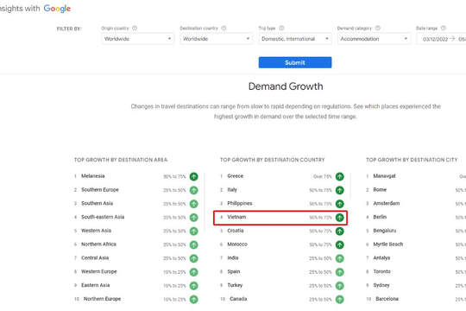The image size is (466, 311).
Task: Click the growth arrow icon for India
Action: click(340, 258)
